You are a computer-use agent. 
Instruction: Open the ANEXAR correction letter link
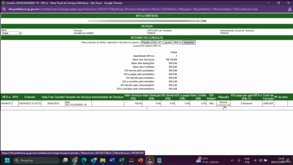click(268, 104)
